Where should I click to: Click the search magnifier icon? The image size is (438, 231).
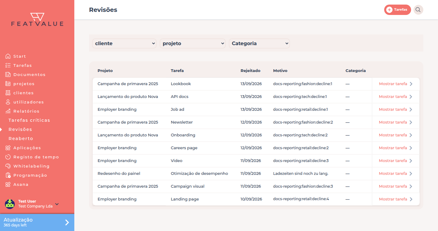(x=418, y=10)
